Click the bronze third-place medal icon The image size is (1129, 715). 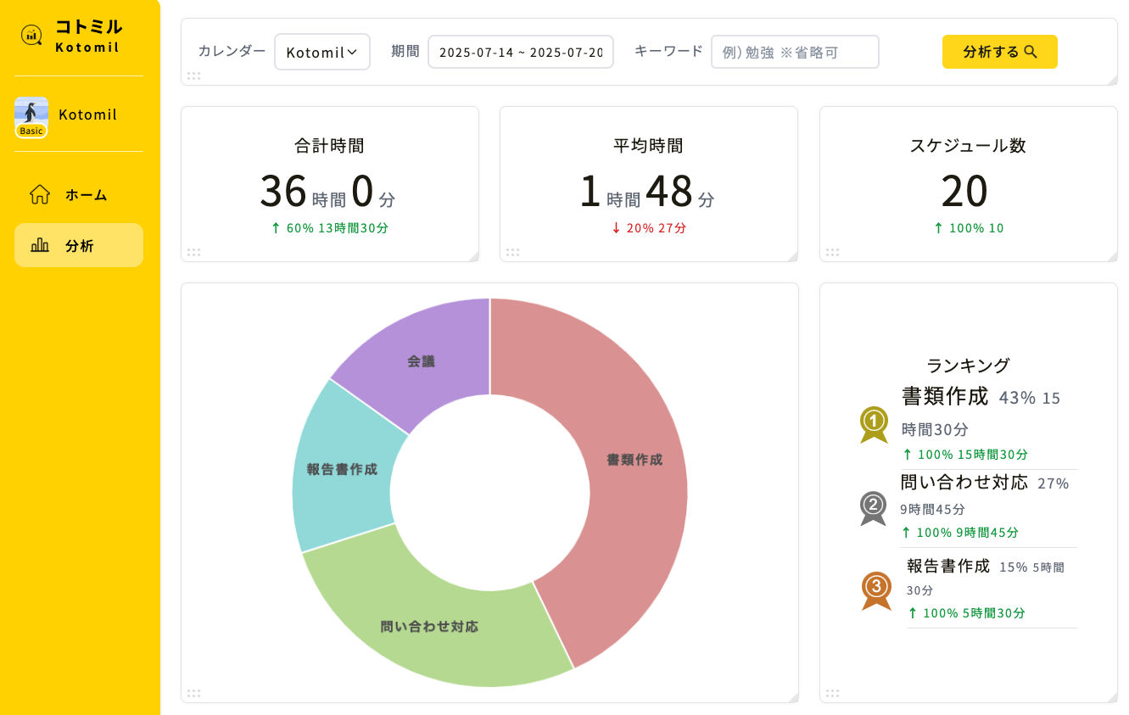coord(876,590)
